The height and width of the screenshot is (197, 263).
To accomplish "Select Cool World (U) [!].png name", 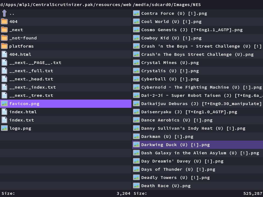I will 171,22.
